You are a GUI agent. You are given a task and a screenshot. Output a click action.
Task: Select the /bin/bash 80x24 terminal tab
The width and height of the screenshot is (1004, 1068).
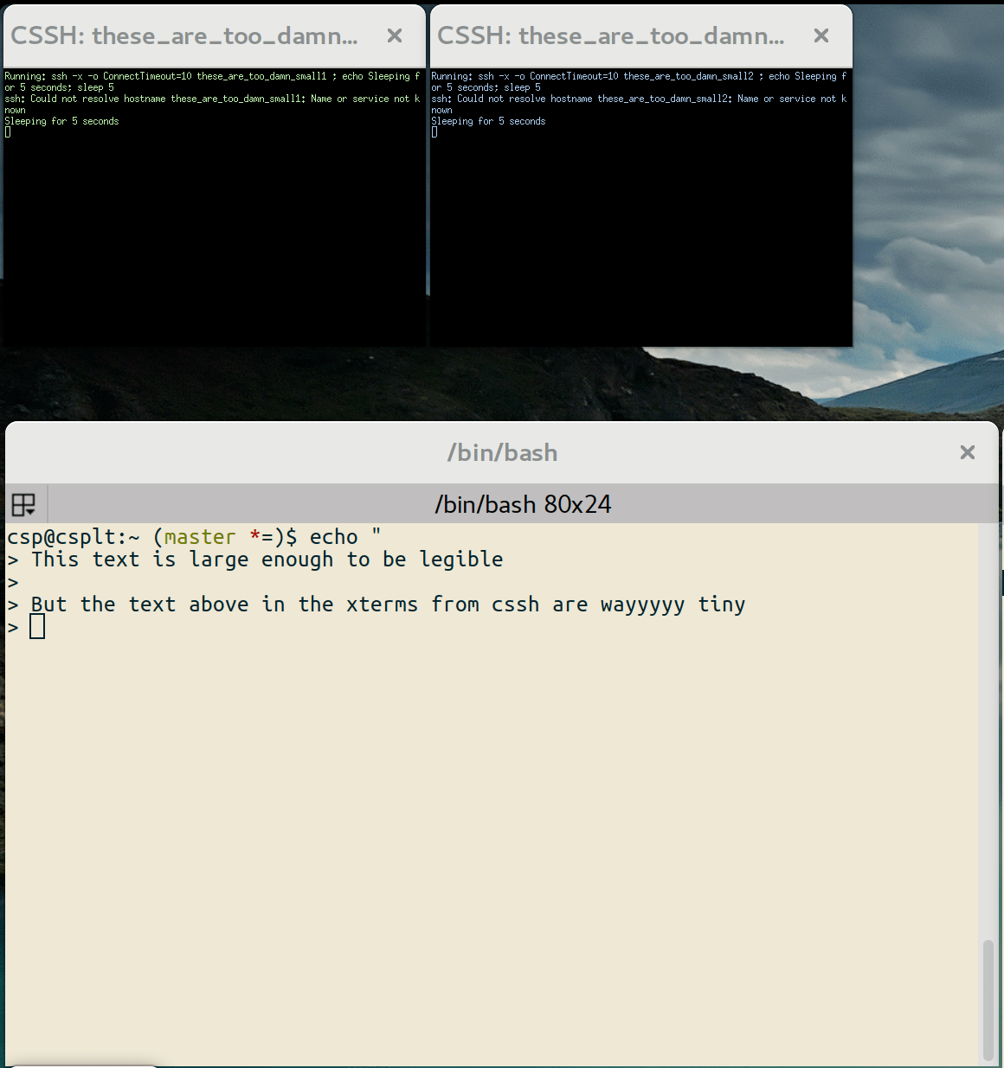(523, 504)
